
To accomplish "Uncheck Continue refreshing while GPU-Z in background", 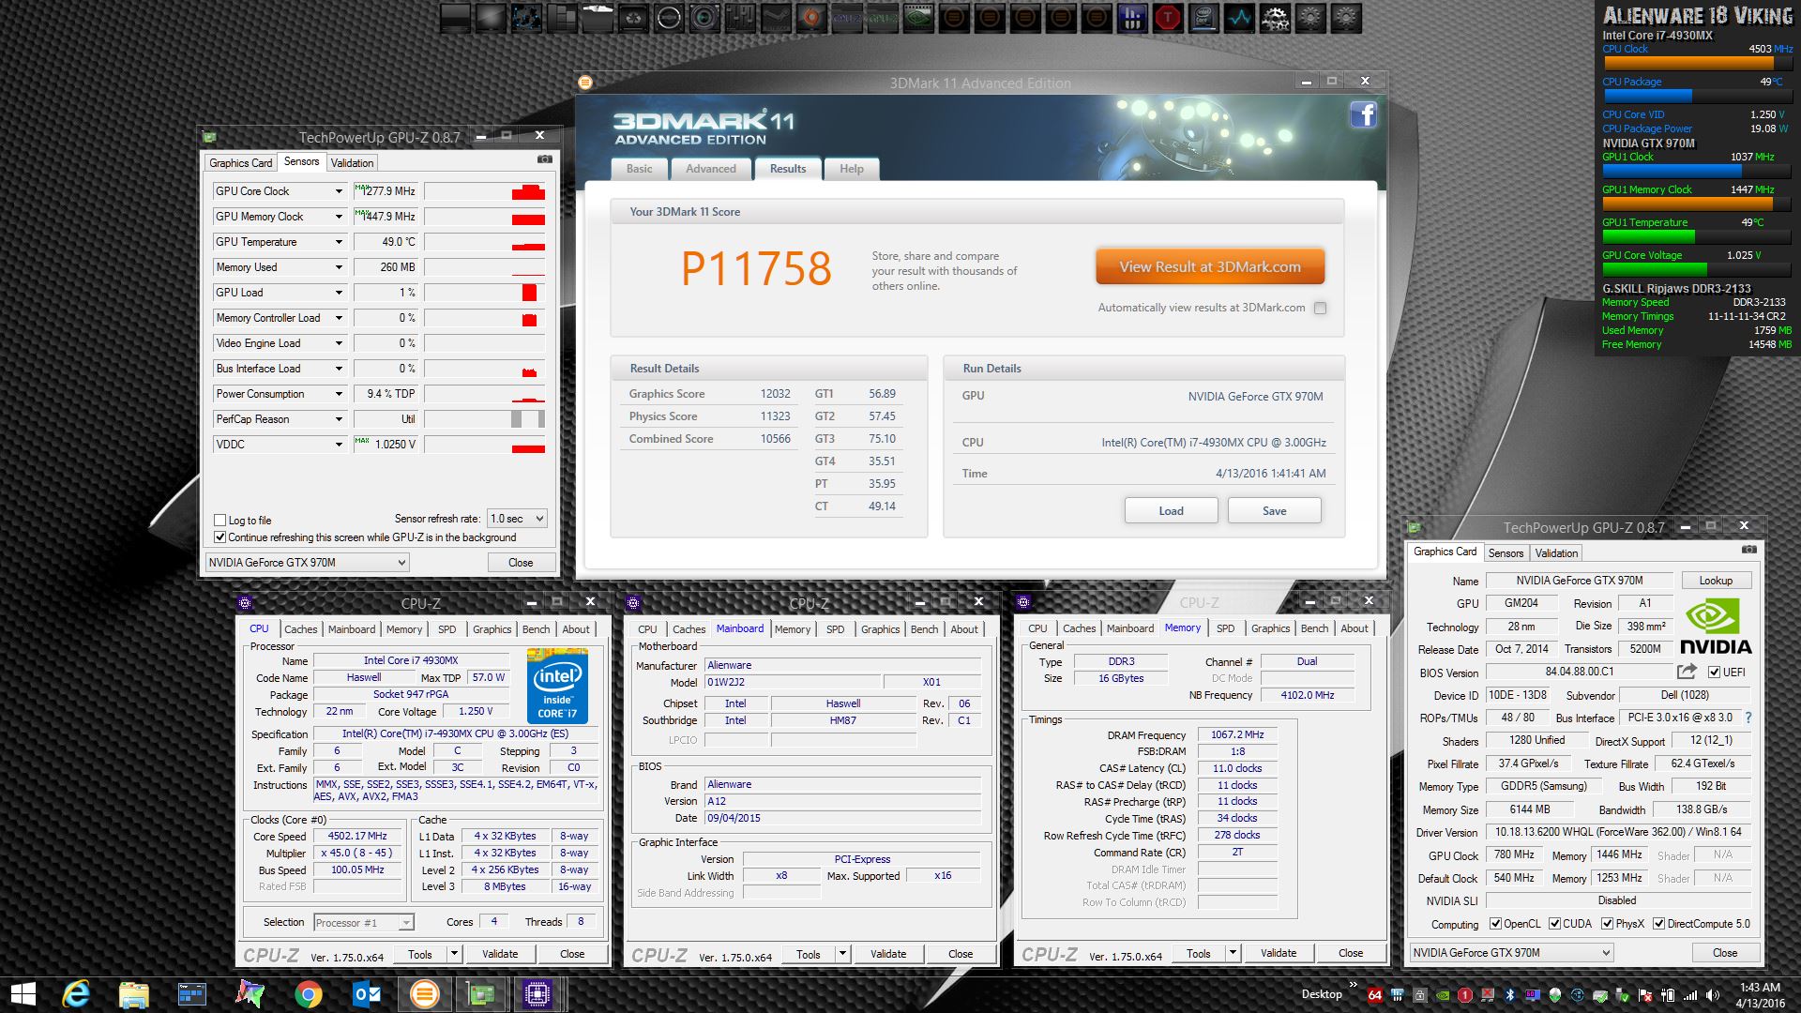I will coord(219,537).
